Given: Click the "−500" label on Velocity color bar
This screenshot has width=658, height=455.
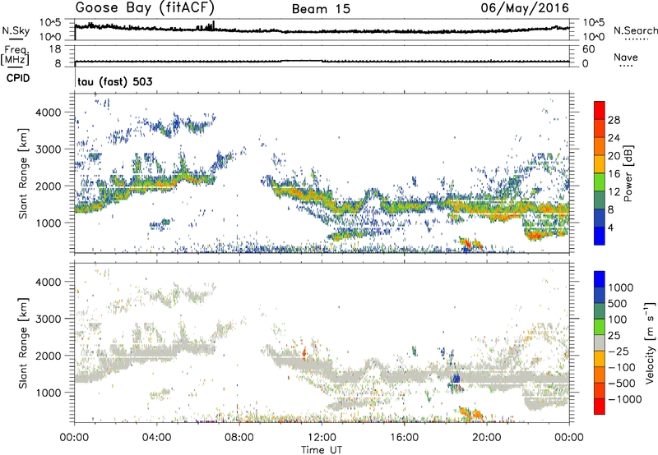Looking at the screenshot, I should [622, 384].
